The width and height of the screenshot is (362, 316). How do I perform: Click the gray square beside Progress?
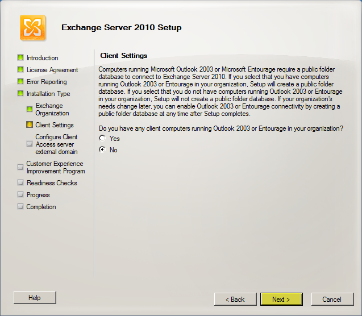coord(20,194)
